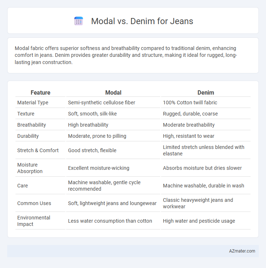The height and width of the screenshot is (268, 266).
Task: Click 'Classic heavyweight jeans and workwear' cell
Action: pyautogui.click(x=198, y=203)
